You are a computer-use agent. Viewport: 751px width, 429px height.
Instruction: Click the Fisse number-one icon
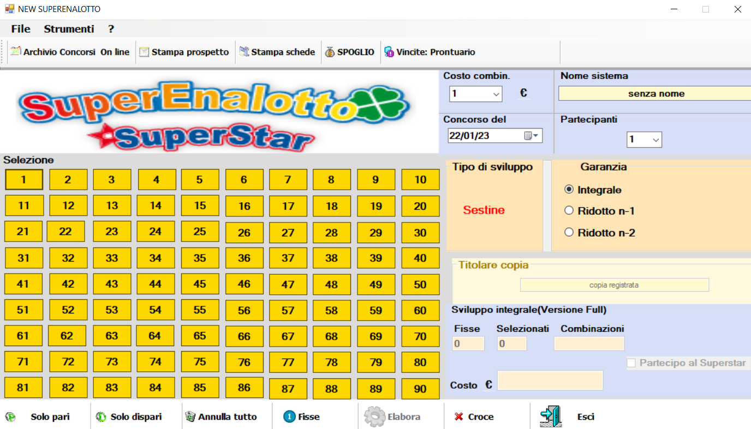(289, 416)
